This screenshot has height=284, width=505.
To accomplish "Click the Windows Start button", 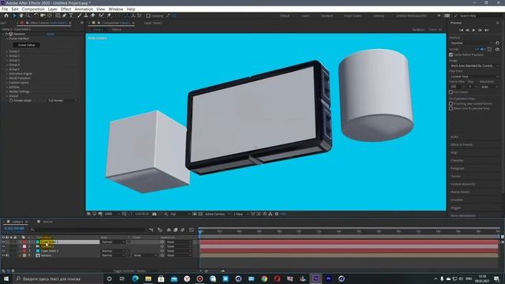I will pyautogui.click(x=6, y=278).
